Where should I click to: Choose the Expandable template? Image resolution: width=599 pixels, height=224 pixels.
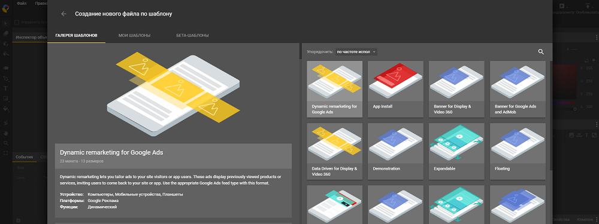(x=457, y=151)
